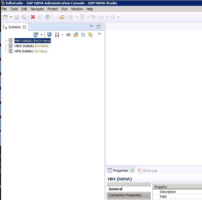
Task: Click the HFN system server icon
Action: tap(11, 51)
